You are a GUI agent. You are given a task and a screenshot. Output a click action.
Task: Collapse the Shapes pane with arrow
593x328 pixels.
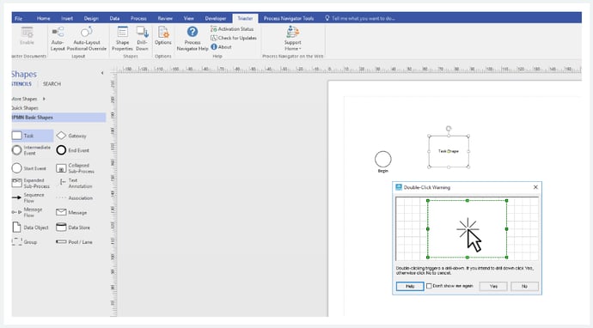click(101, 73)
